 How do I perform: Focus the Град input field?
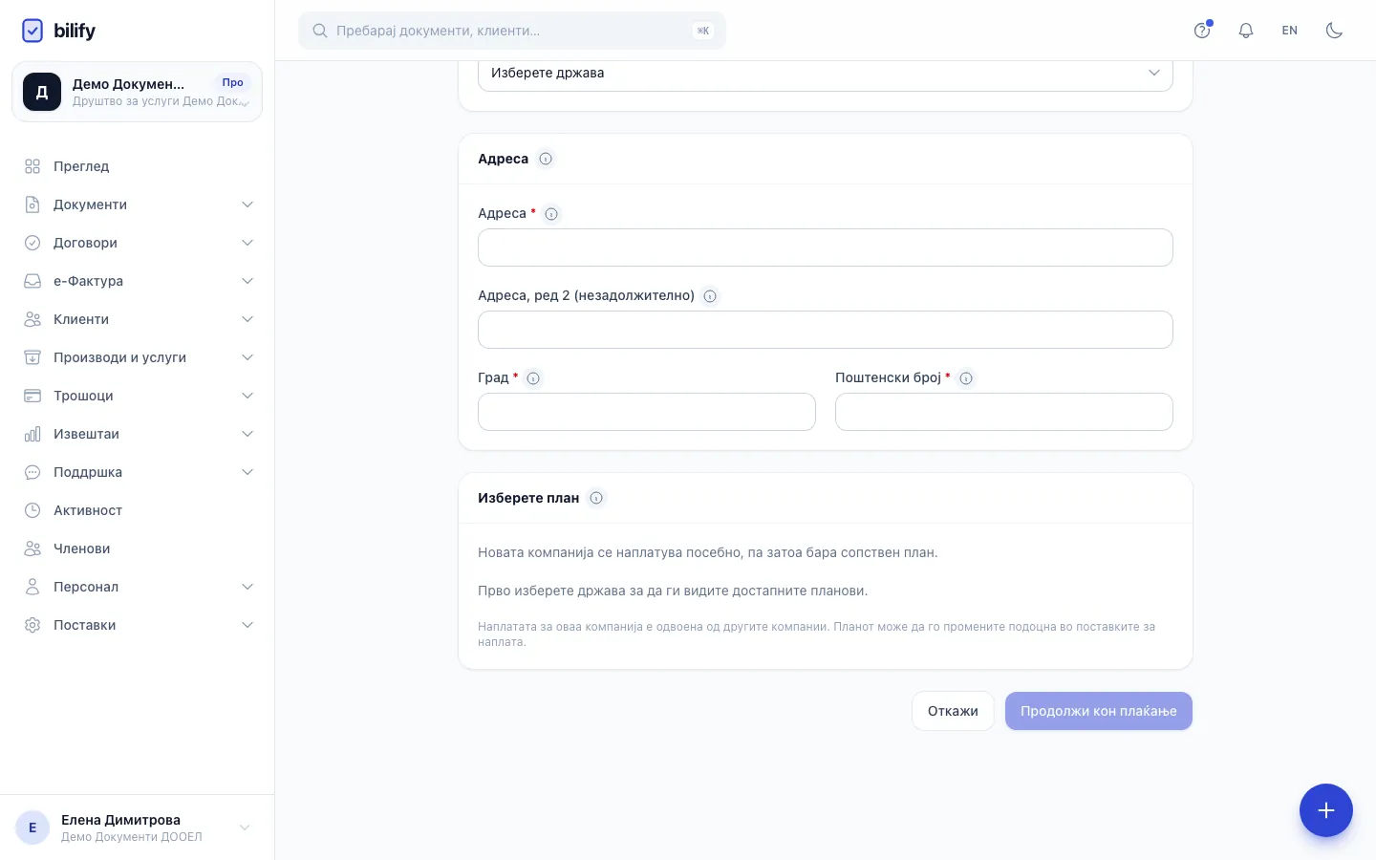(647, 412)
